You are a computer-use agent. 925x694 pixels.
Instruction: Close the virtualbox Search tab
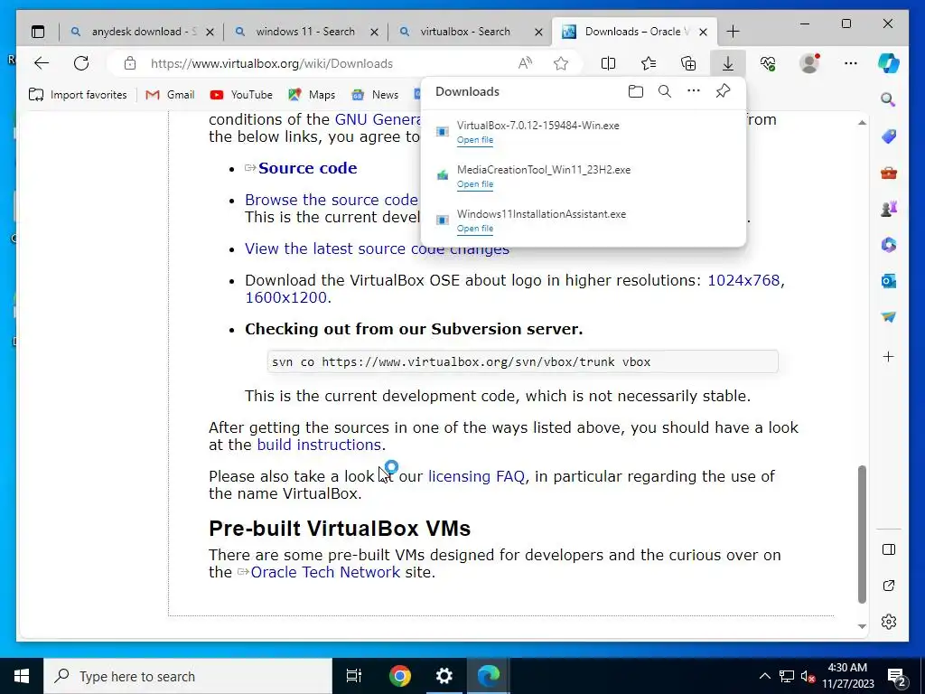click(x=538, y=32)
